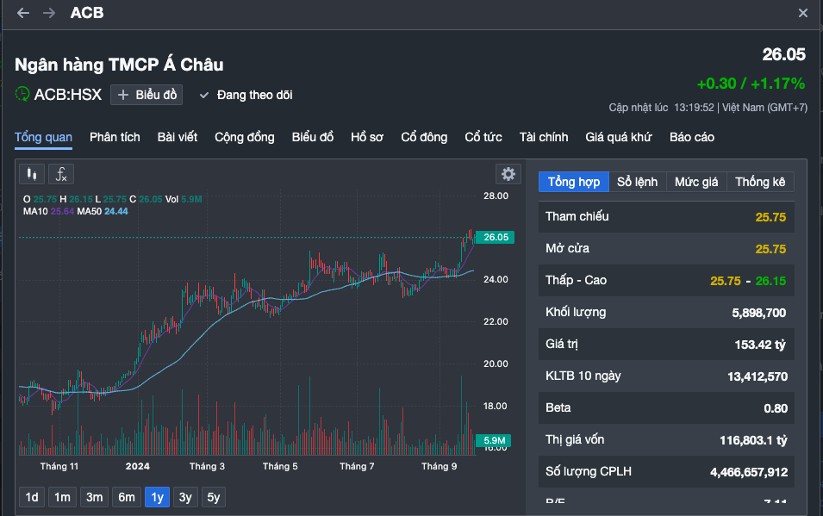Open the Bài viết tab
823x516 pixels.
178,138
